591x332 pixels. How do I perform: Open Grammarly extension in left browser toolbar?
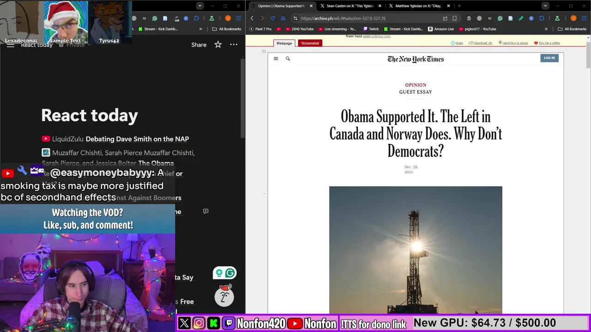[155, 18]
